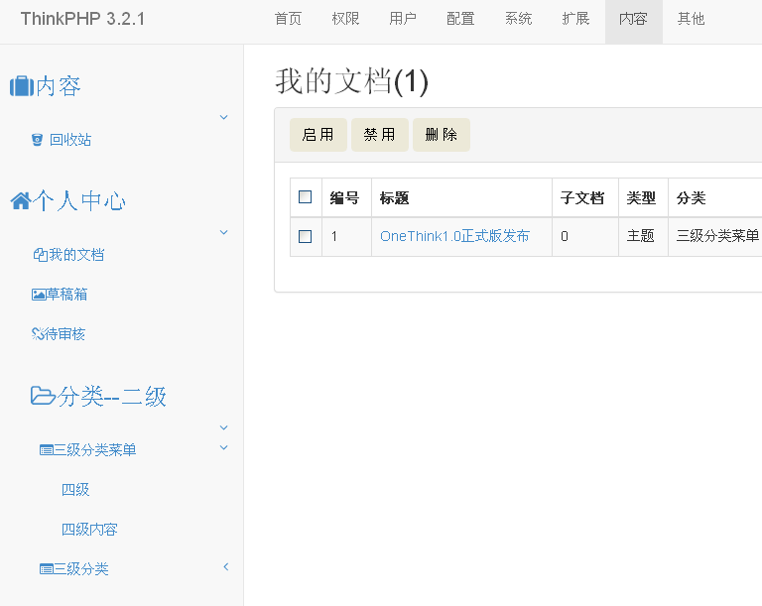762x606 pixels.
Task: Check the box for document row 1
Action: coord(306,236)
